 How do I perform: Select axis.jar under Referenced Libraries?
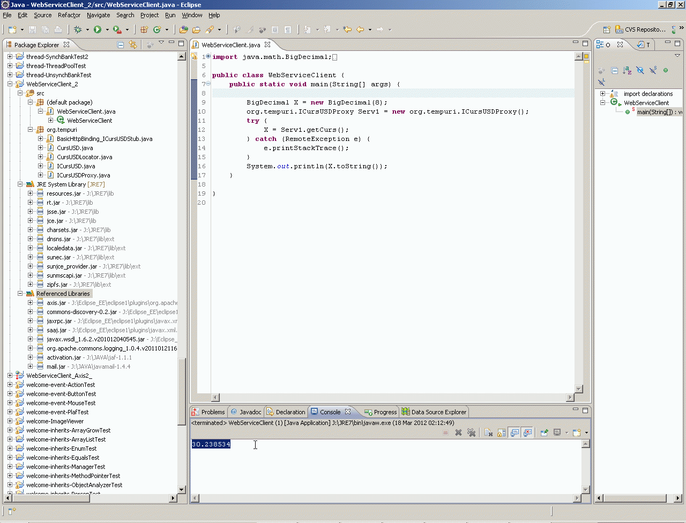click(x=56, y=303)
